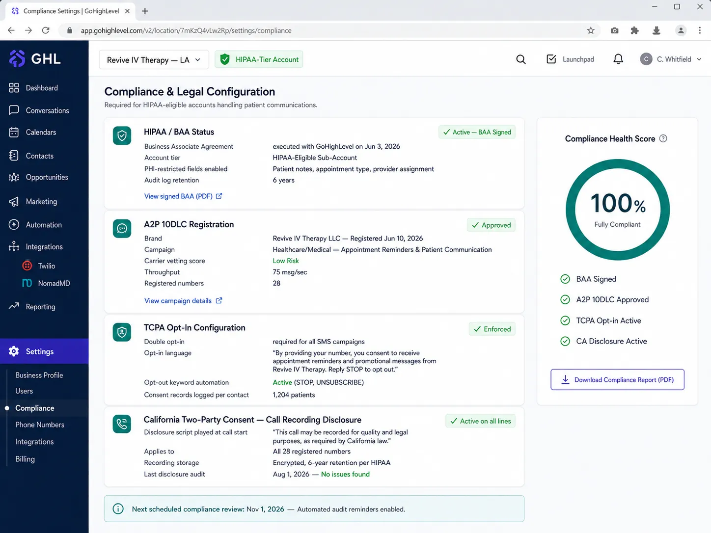The image size is (711, 533).
Task: Click the Integrations tree icon in the main sidebar
Action: [14, 246]
